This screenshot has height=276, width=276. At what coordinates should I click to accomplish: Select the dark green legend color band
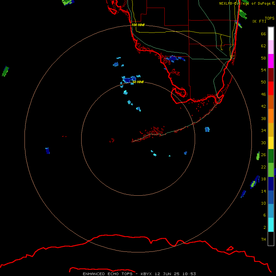click(x=271, y=156)
